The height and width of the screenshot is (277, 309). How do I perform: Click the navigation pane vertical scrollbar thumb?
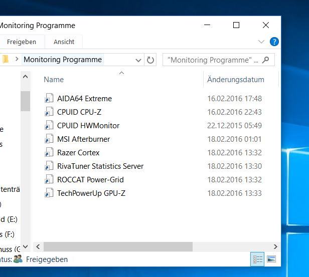pos(25,101)
